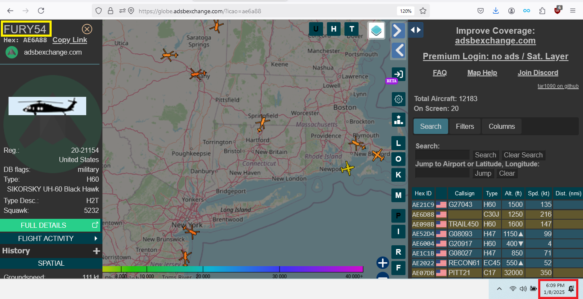Click the left chevron sidebar button
583x299 pixels.
398,50
